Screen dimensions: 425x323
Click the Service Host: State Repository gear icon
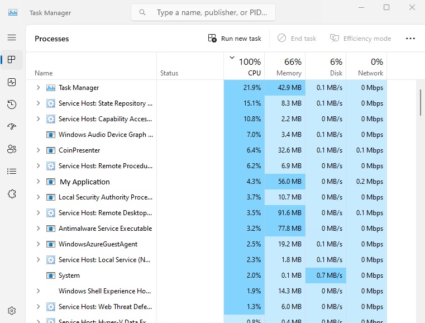(51, 103)
